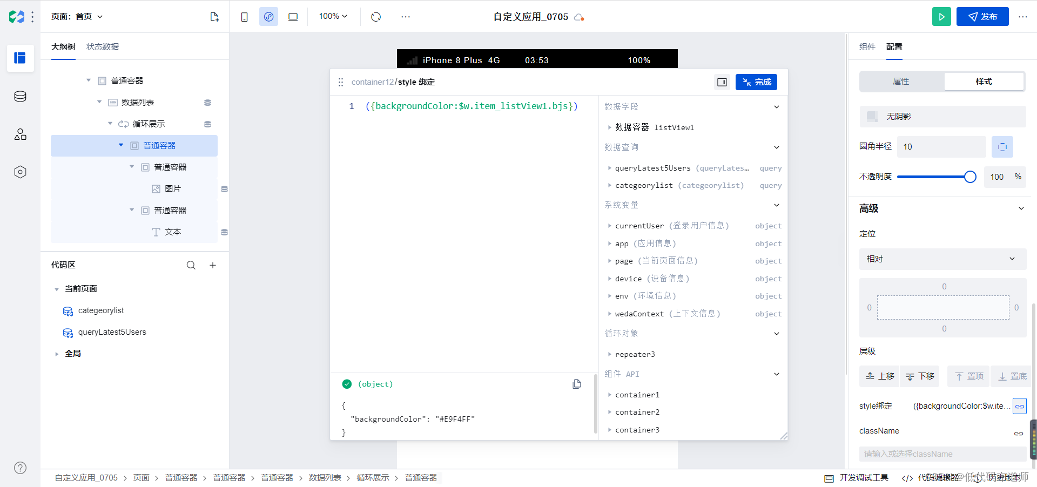Switch to the 组件 tab
The width and height of the screenshot is (1037, 487).
pos(867,47)
